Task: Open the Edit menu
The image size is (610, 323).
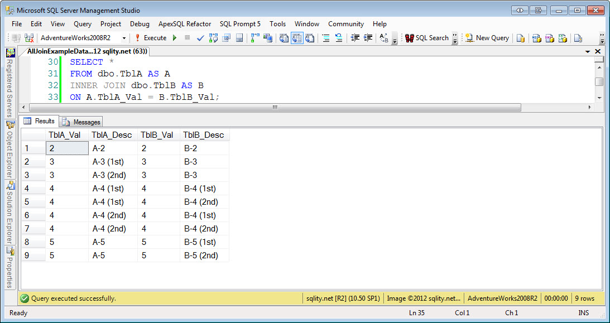Action: pyautogui.click(x=36, y=24)
